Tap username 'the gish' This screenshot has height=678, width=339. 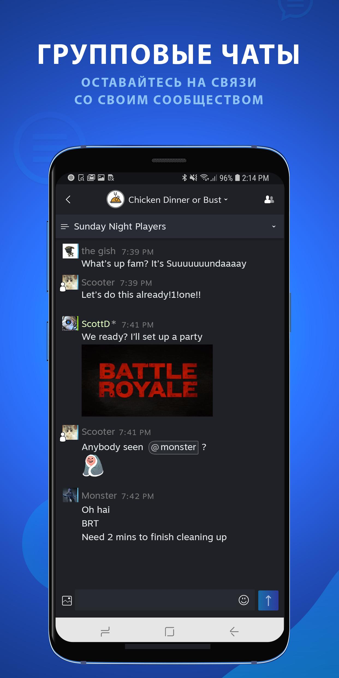click(x=99, y=251)
